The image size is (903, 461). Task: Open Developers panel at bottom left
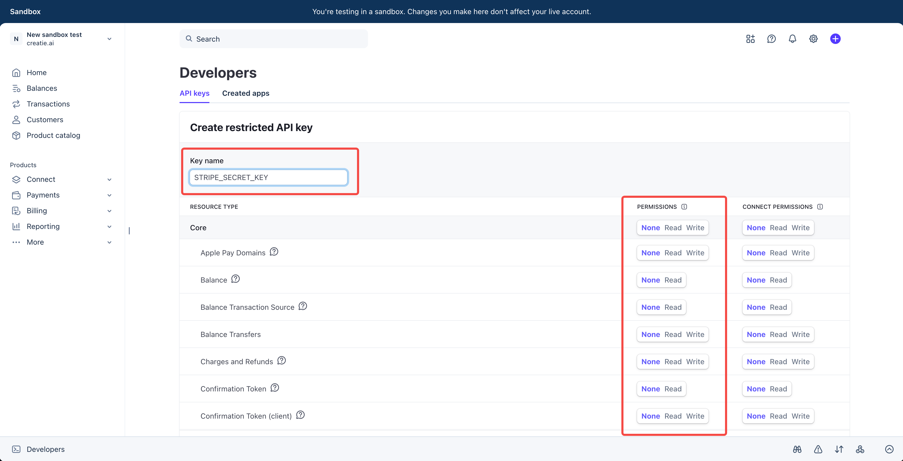(x=38, y=449)
